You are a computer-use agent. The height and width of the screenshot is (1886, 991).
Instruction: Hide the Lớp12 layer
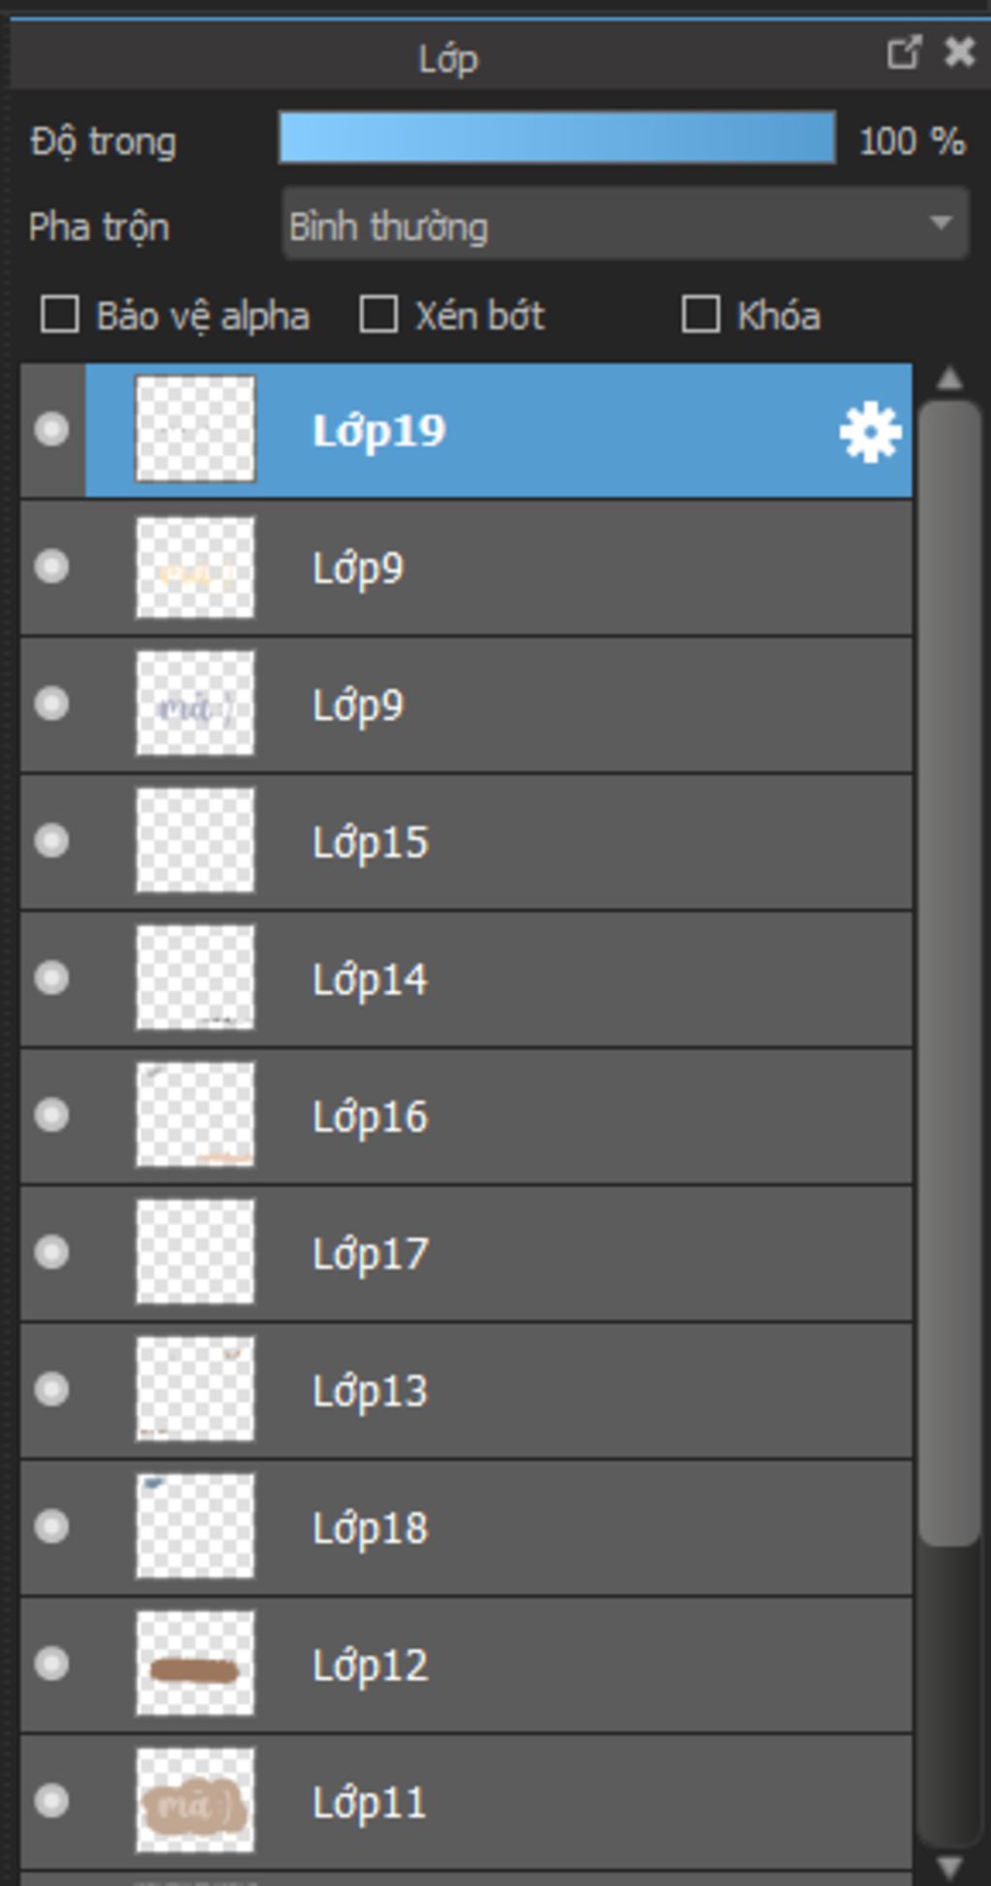pyautogui.click(x=51, y=1663)
